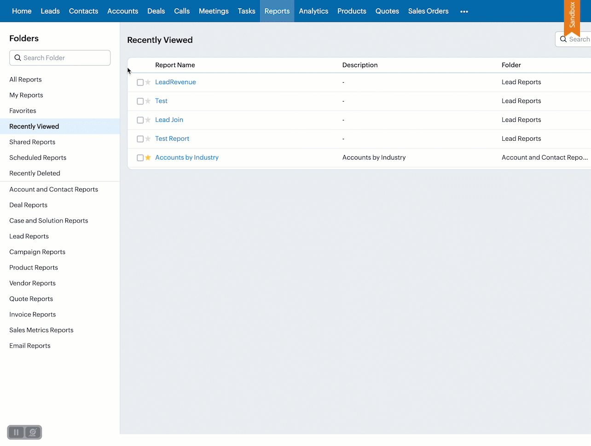591x446 pixels.
Task: Unfavorite the Accounts by Industry report
Action: click(148, 158)
